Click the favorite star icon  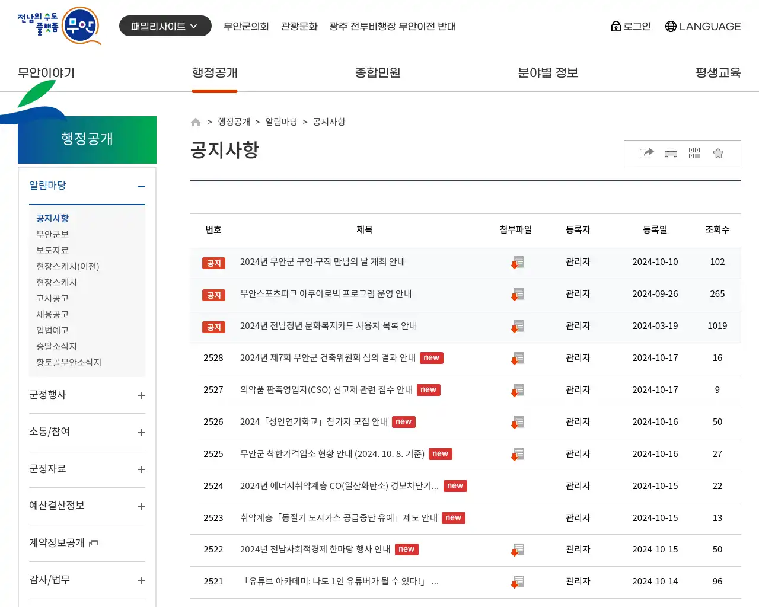click(x=718, y=154)
